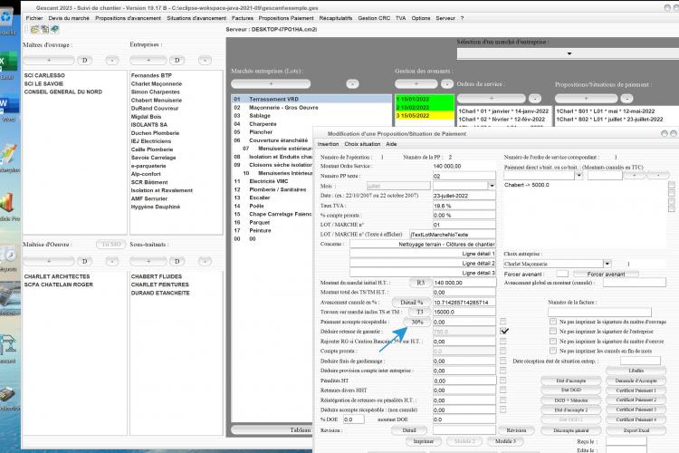Open the Choix situation menu
Screen dimensions: 679x453
pyautogui.click(x=362, y=144)
